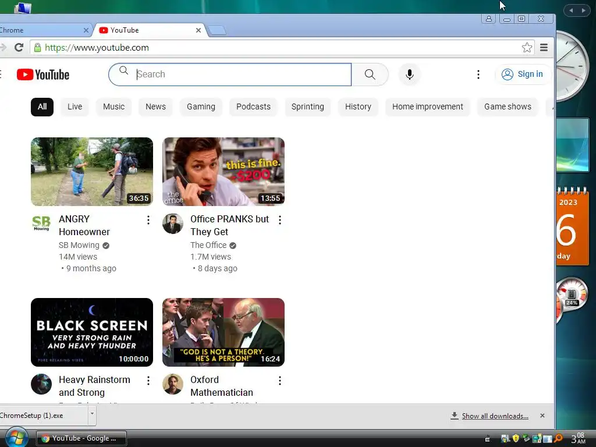Open the Chrome hamburger menu
Viewport: 596px width, 447px height.
pos(544,48)
